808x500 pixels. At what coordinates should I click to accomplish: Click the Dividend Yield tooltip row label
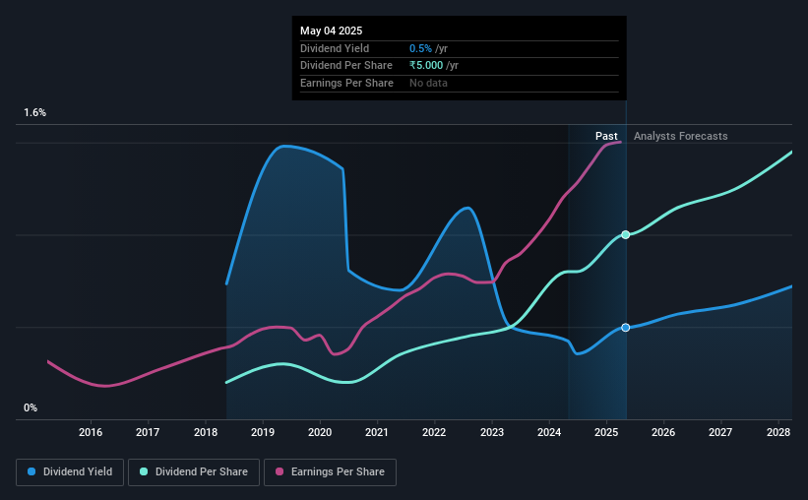(335, 48)
